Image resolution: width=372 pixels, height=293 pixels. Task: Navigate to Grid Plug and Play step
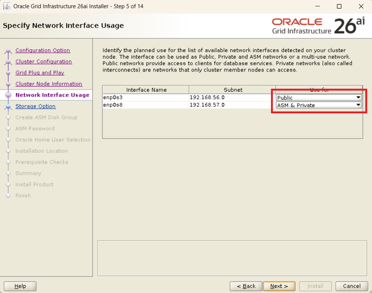click(x=40, y=73)
